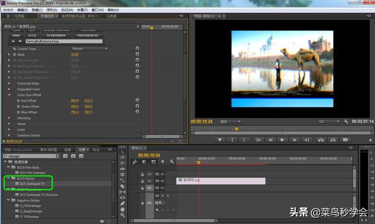Create new custom bin in Effects panel
Viewport: 375px width, 224px height.
[x=103, y=221]
